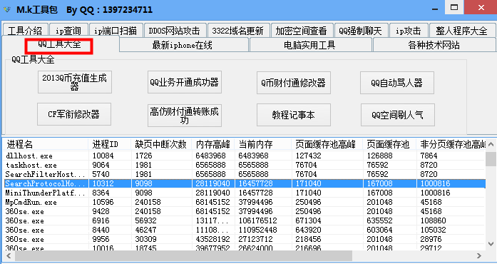
Task: Click the memory peak value 6483968
Action: [211, 156]
